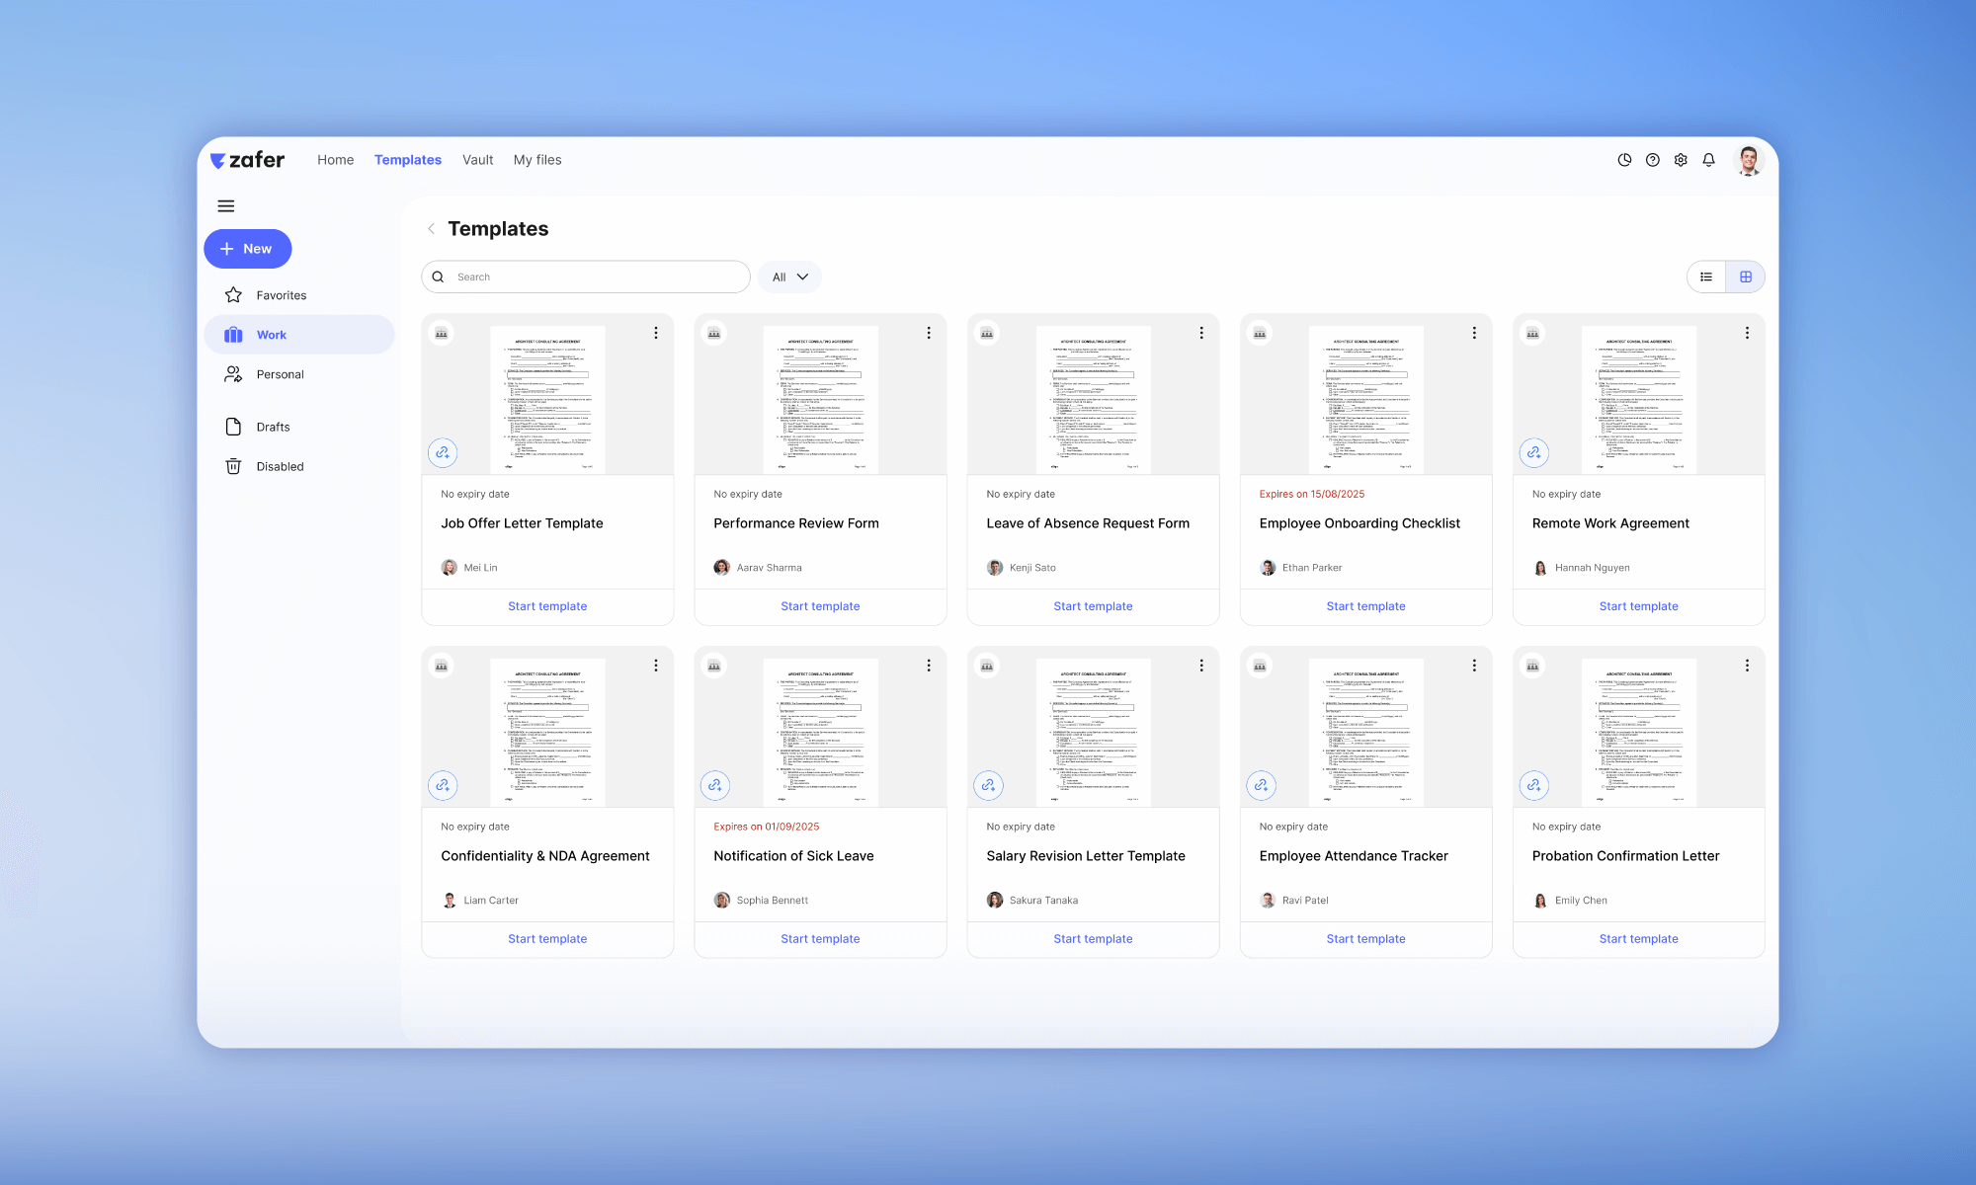Click share link icon on Confidentiality & NDA Agreement
Image resolution: width=1976 pixels, height=1185 pixels.
443,786
